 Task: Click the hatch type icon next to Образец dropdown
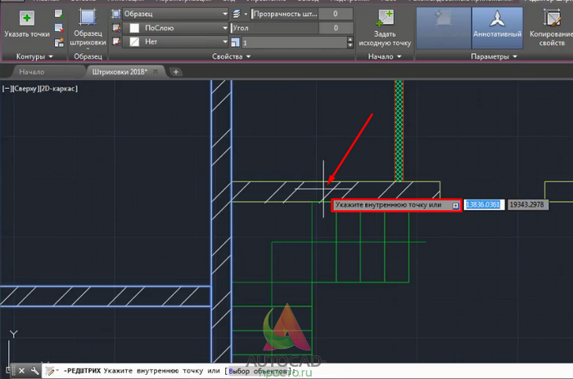[116, 14]
